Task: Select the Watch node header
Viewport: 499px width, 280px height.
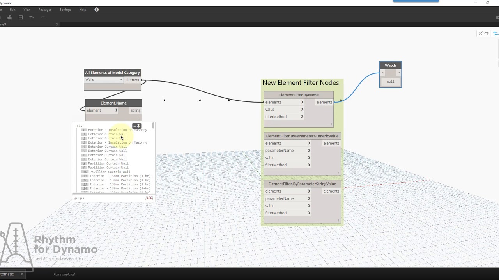Action: (390, 65)
